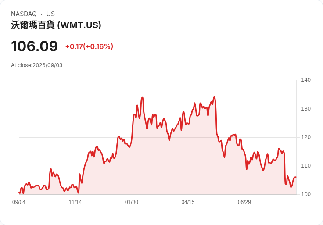Click the US market label

pos(50,14)
